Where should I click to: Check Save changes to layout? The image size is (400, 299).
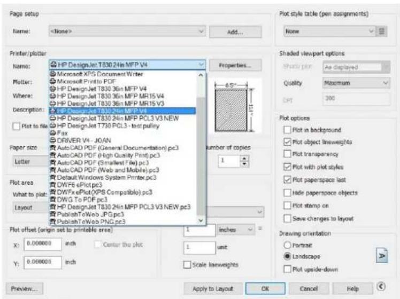click(287, 218)
